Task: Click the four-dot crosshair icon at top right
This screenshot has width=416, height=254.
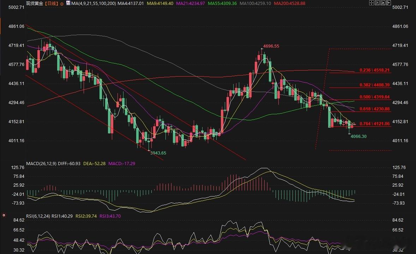Action: 372,3
